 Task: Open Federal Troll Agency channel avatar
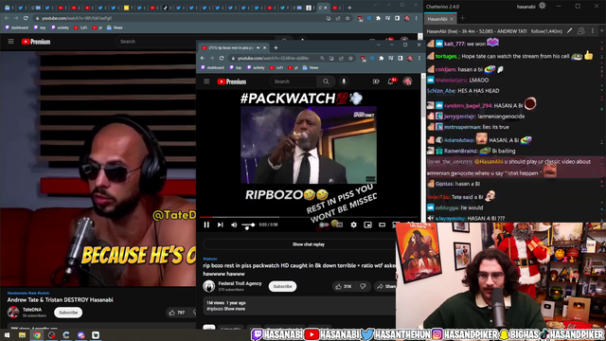click(x=209, y=286)
